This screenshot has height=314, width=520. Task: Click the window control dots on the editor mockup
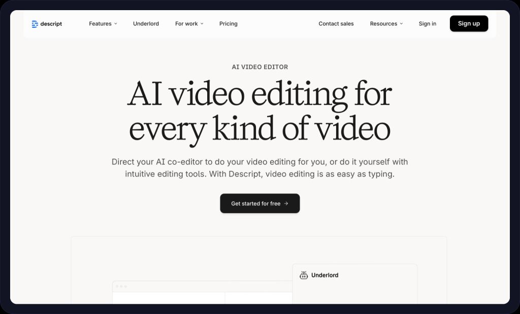tap(120, 286)
